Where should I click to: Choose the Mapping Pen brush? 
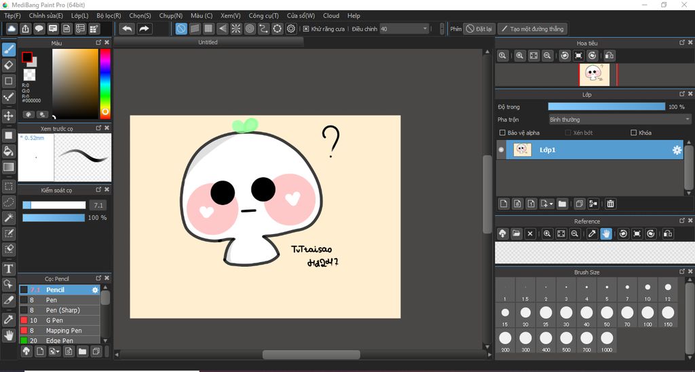click(x=60, y=331)
